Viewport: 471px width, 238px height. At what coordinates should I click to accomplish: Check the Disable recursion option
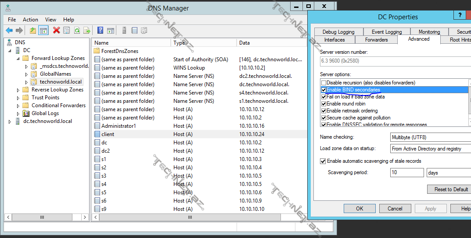pyautogui.click(x=324, y=83)
